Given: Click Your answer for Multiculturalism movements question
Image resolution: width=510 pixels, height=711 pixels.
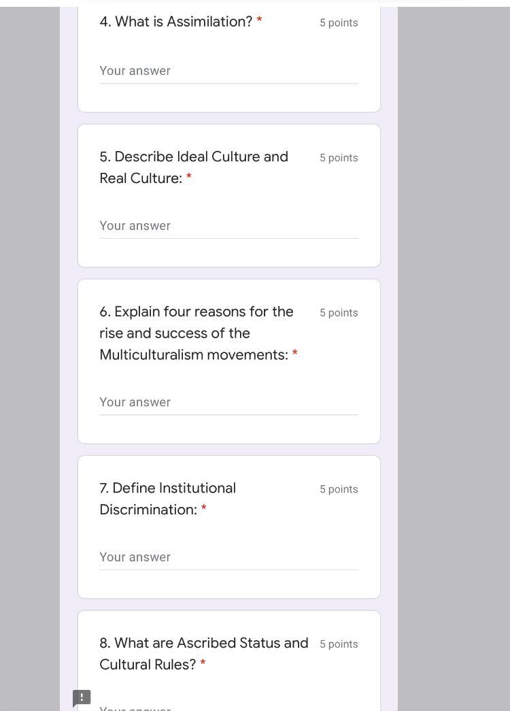Looking at the screenshot, I should coord(228,402).
